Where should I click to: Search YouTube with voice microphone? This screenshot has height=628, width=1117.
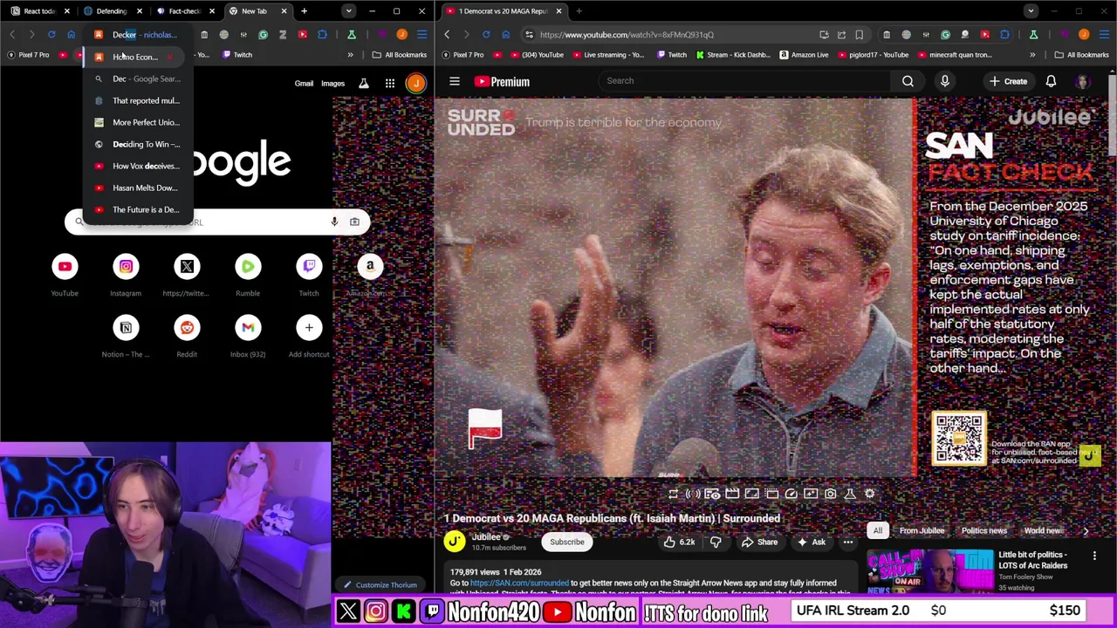pos(944,81)
